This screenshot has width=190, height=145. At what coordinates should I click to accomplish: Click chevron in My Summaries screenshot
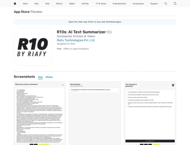tap(118, 90)
